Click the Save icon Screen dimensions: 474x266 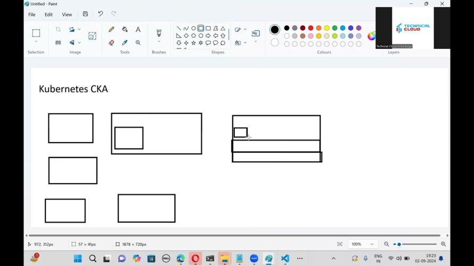[x=85, y=14]
